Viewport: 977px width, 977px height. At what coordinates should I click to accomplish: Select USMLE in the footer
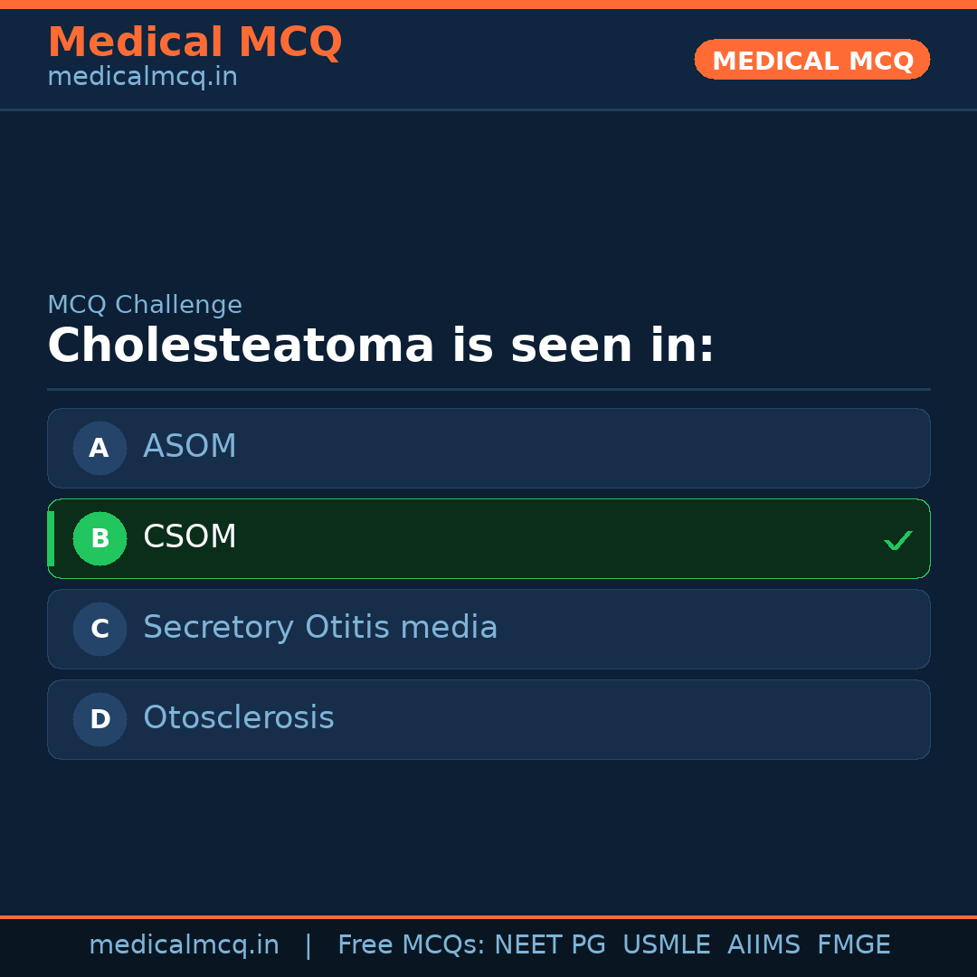coord(666,945)
